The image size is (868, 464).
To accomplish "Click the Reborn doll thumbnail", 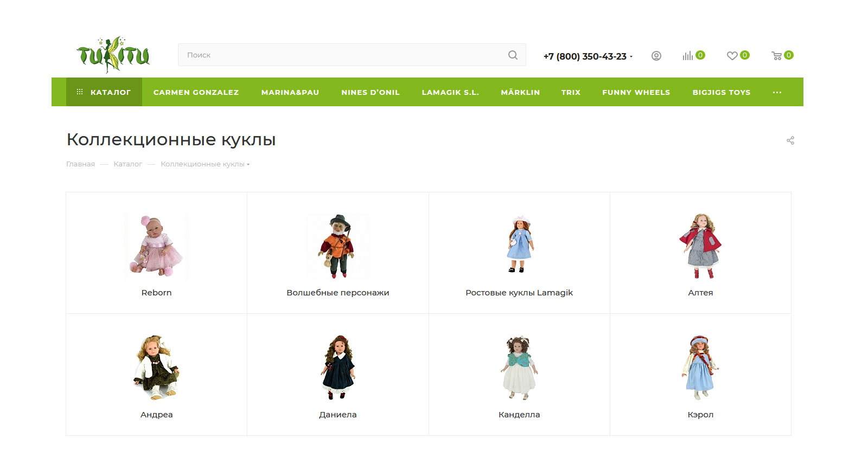I will [x=157, y=247].
